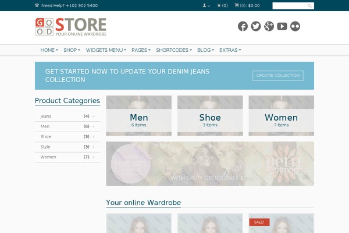The height and width of the screenshot is (233, 349).
Task: Click the Shoe category arrow in sidebar
Action: pyautogui.click(x=94, y=137)
